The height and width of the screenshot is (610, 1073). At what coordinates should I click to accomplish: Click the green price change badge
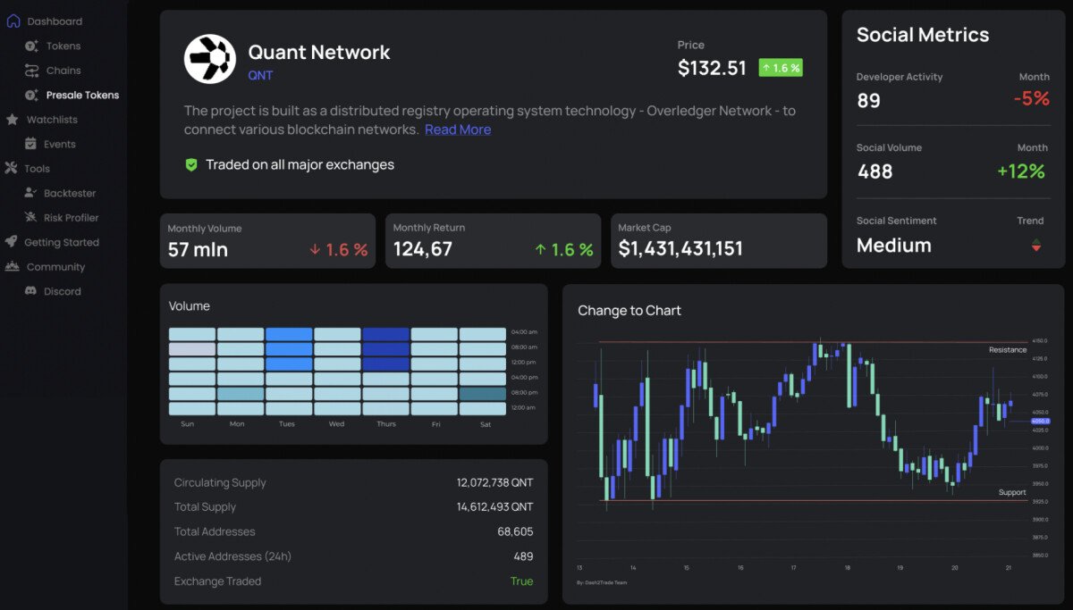[x=780, y=67]
